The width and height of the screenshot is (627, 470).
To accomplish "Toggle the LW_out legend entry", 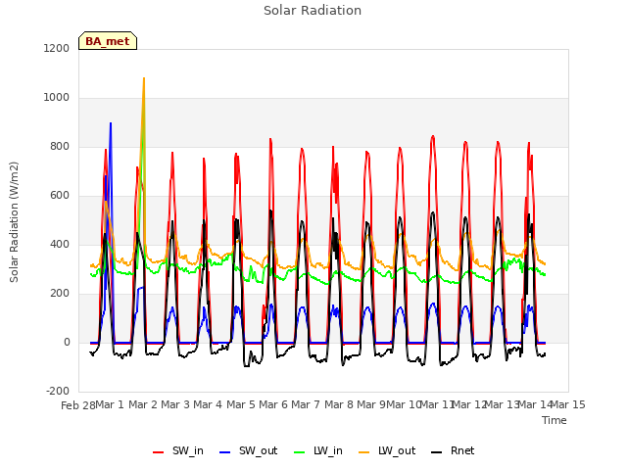I will [x=387, y=451].
